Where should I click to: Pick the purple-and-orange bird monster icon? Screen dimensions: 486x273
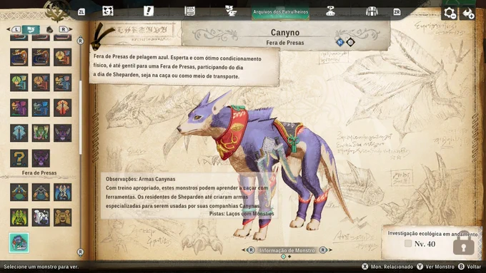[x=19, y=108]
